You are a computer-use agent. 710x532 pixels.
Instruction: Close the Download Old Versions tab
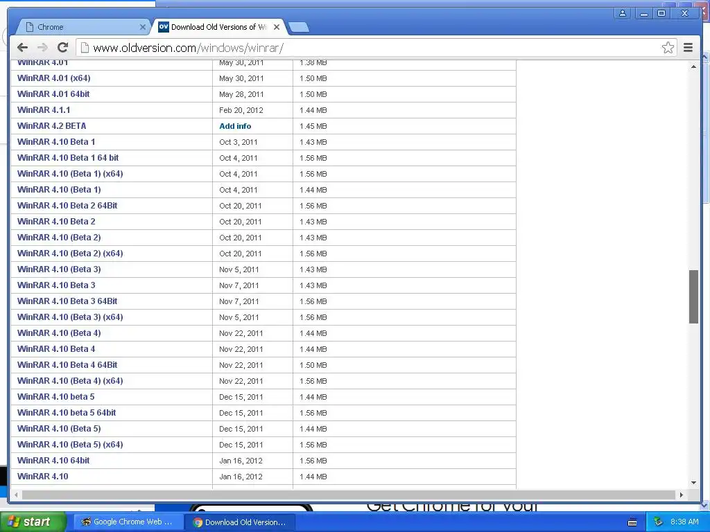tap(277, 27)
